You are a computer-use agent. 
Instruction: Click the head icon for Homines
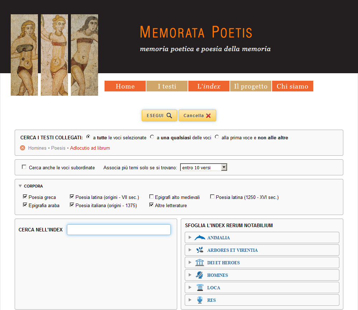point(199,275)
